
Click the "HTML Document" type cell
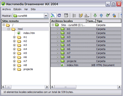point(105,65)
